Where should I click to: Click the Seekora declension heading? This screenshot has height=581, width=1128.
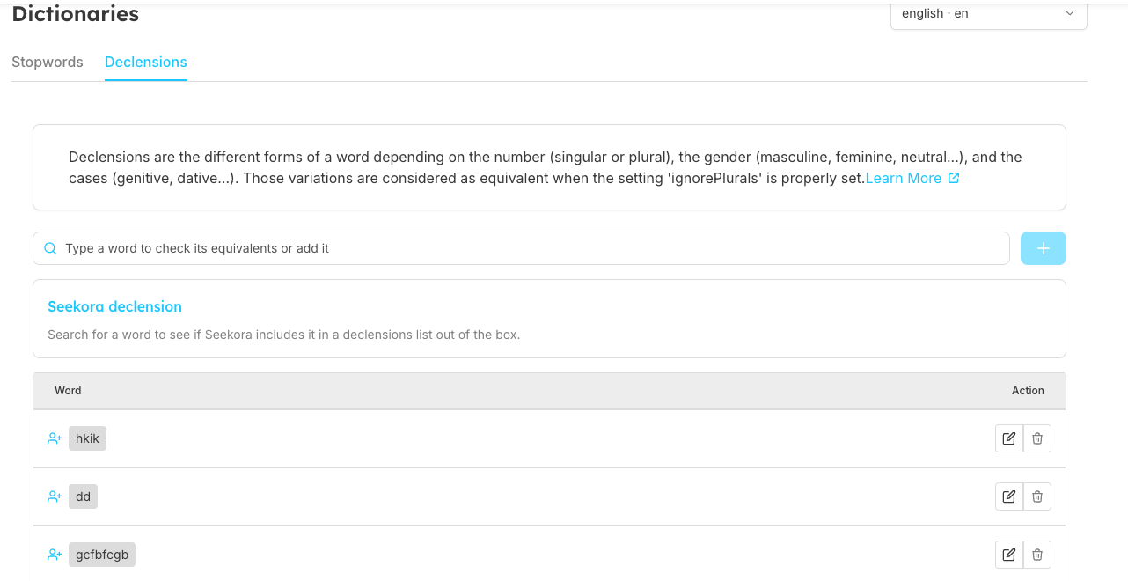[x=114, y=306]
